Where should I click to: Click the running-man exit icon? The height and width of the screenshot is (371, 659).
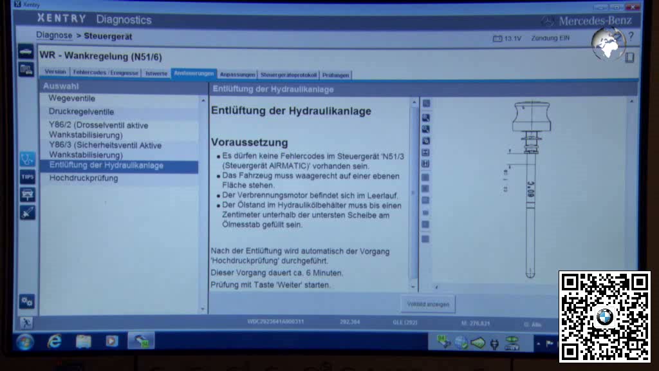(x=26, y=323)
